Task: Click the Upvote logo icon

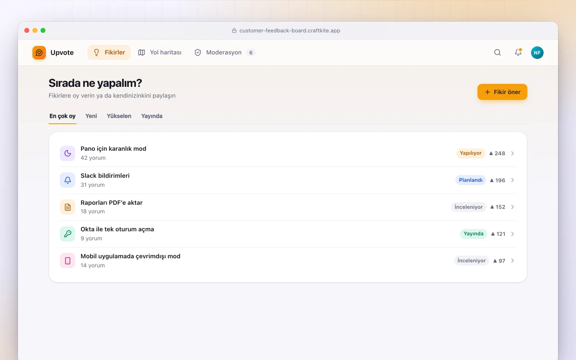Action: (39, 53)
